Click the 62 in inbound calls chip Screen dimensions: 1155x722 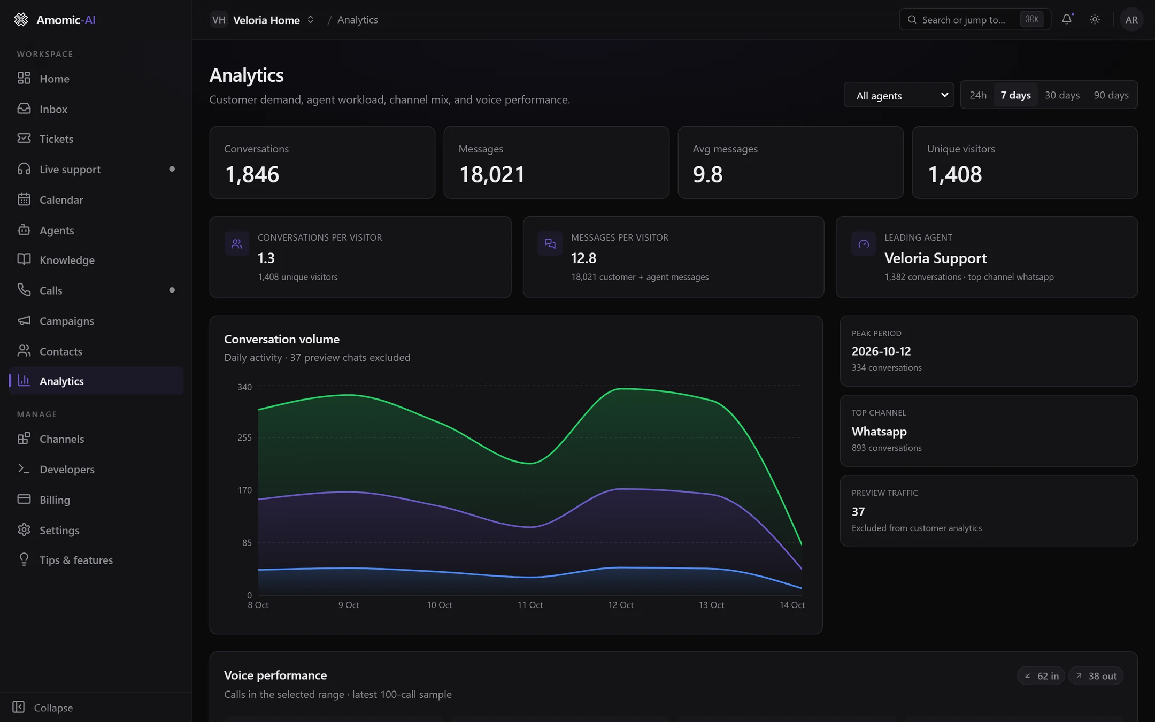tap(1041, 676)
